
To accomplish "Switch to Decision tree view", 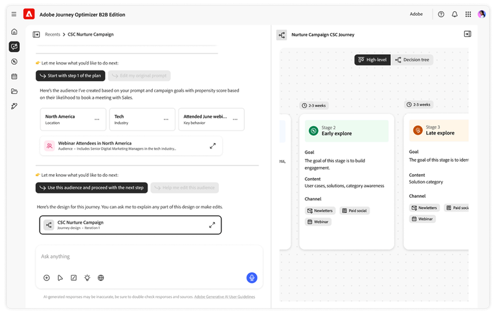I will pos(412,59).
